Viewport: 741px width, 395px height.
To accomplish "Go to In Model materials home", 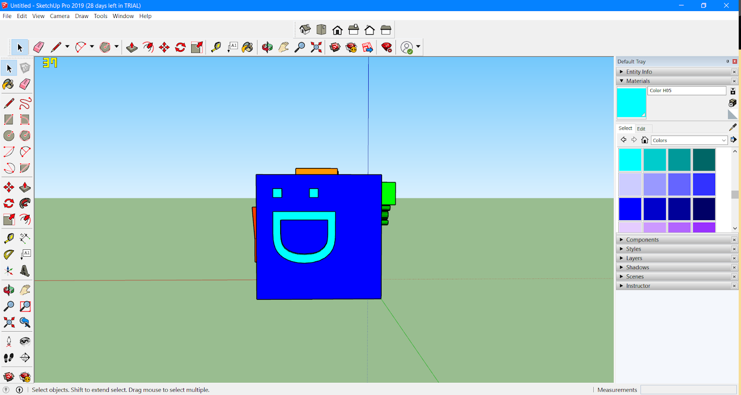I will 645,140.
